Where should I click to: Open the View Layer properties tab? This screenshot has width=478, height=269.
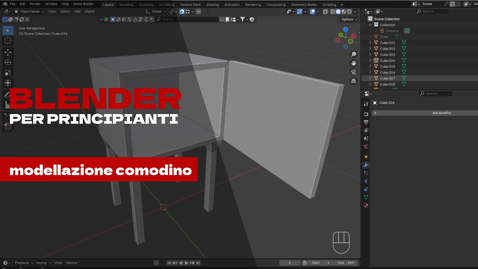[x=366, y=130]
